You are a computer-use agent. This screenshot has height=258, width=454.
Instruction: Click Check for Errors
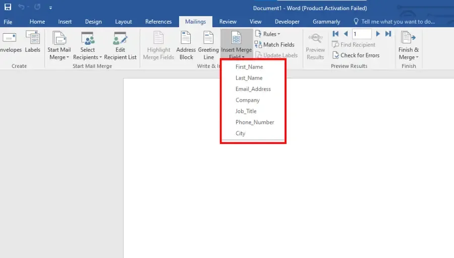pos(356,55)
